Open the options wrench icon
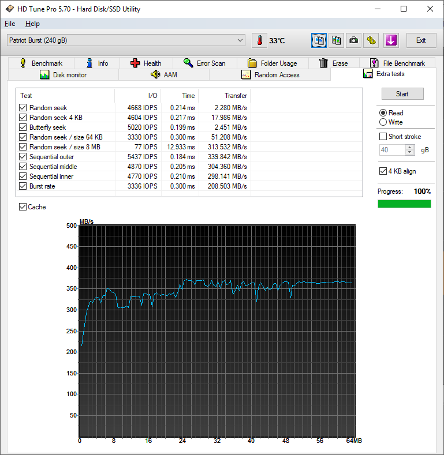The image size is (444, 455). point(371,40)
